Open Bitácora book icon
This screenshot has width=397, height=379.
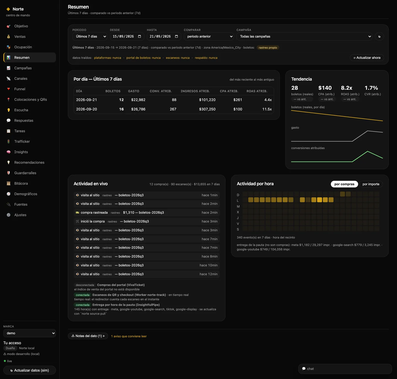click(x=9, y=184)
